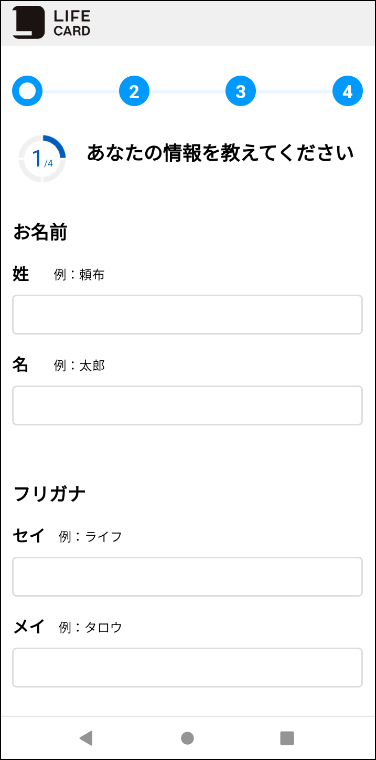
Task: Tap the お名前 section title
Action: click(40, 232)
